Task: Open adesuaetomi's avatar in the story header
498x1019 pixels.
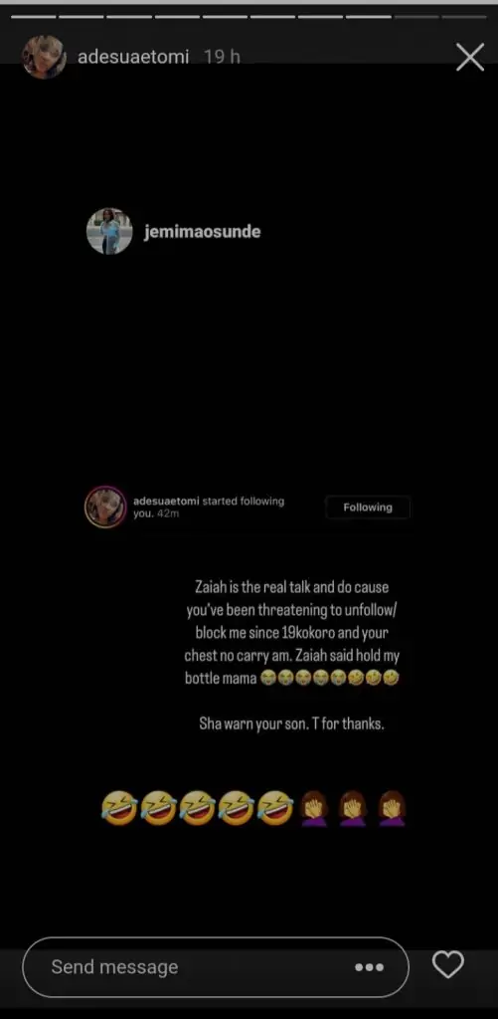Action: pyautogui.click(x=44, y=57)
